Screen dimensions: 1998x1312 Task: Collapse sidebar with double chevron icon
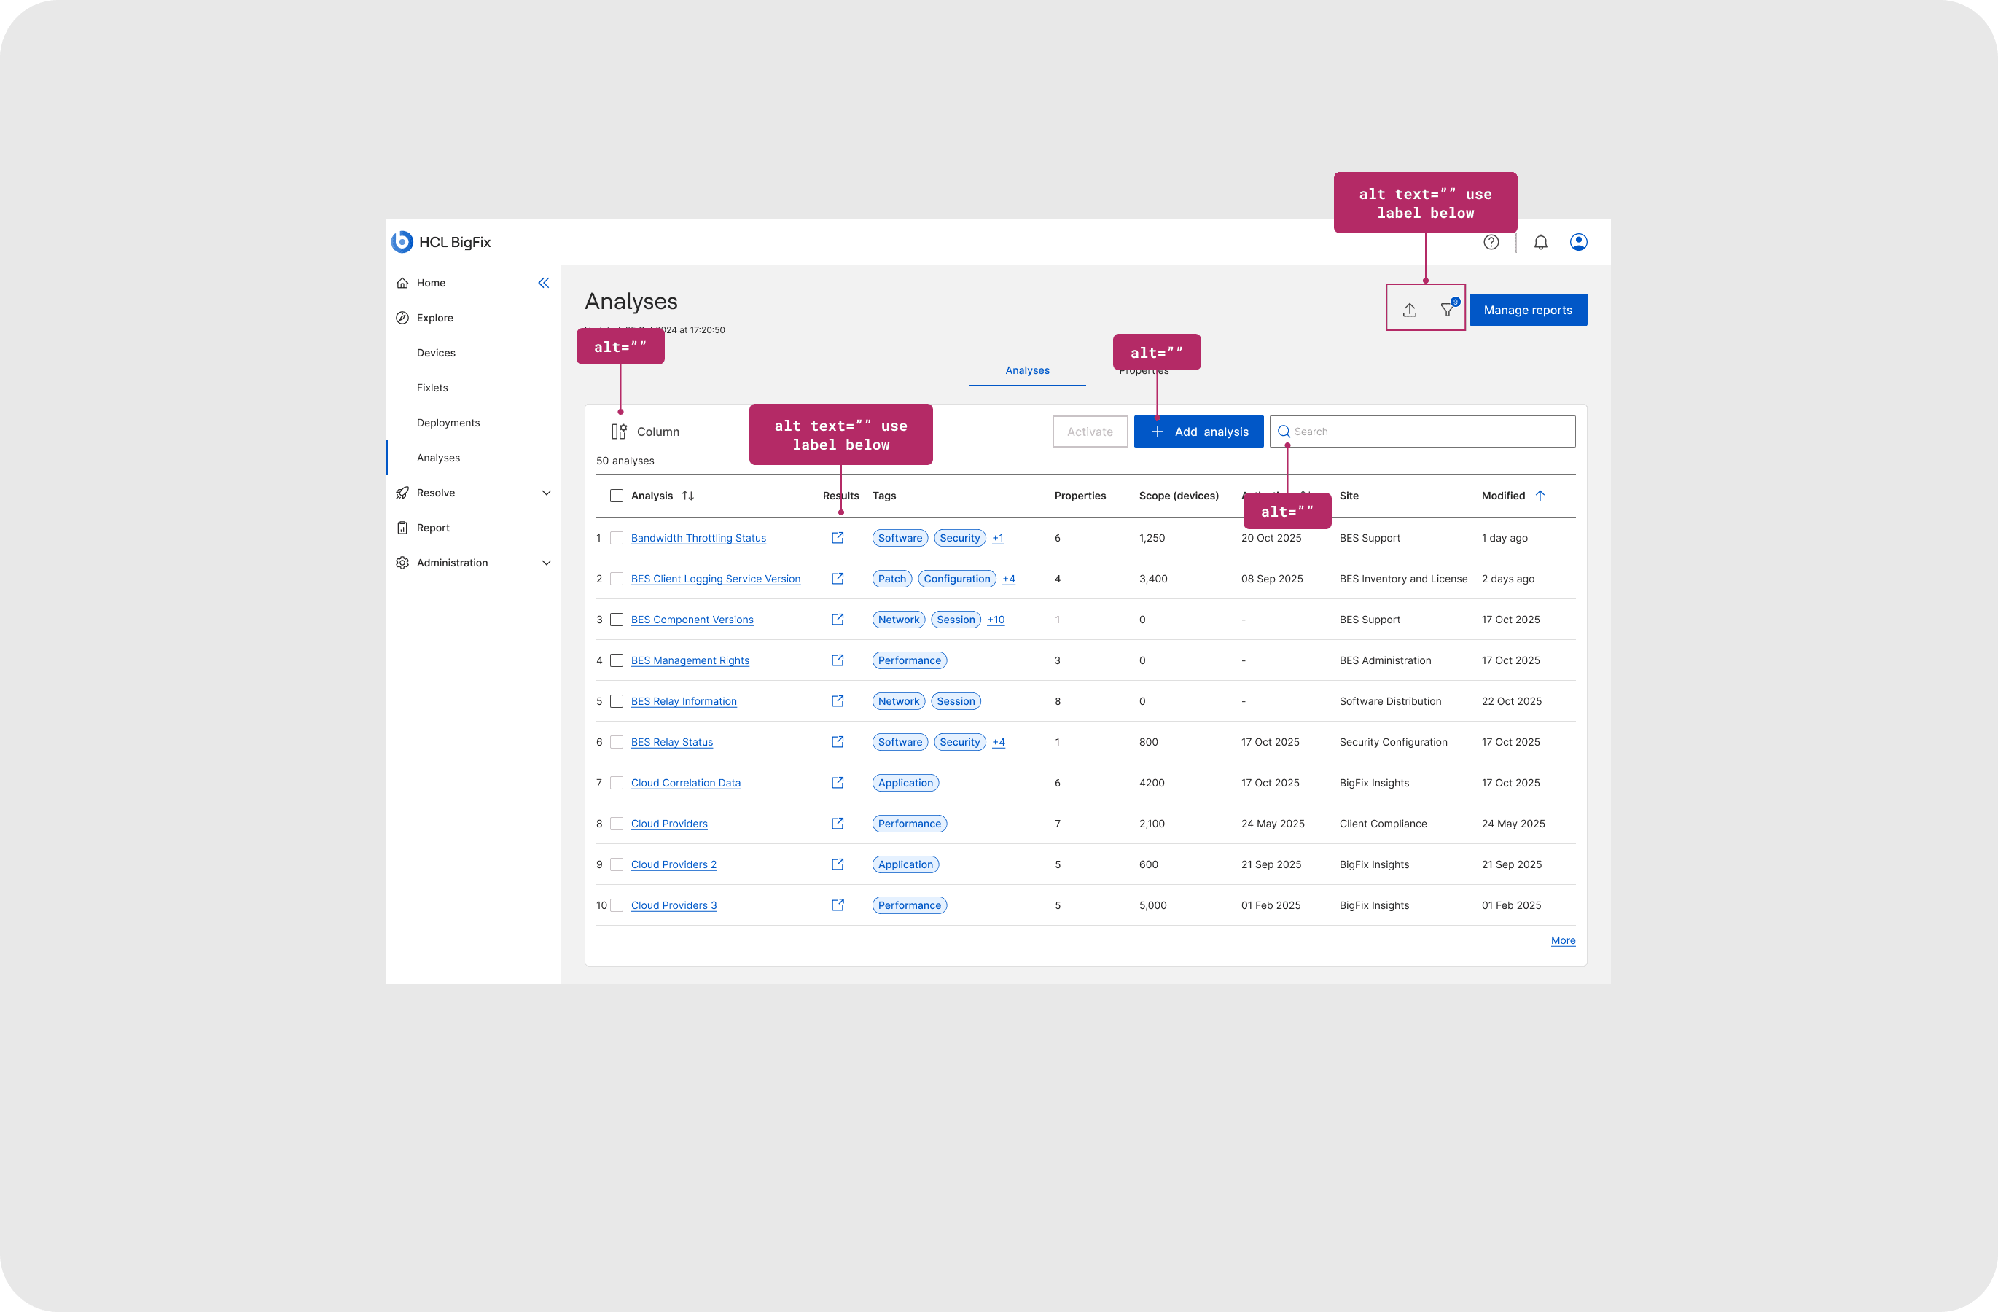click(x=543, y=283)
